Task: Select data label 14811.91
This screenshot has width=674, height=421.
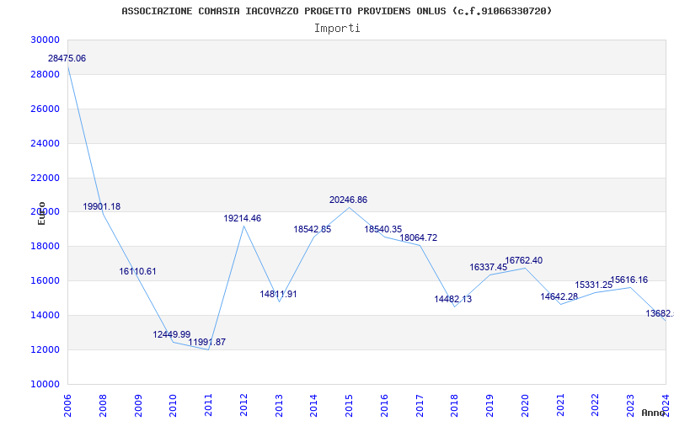Action: (278, 294)
